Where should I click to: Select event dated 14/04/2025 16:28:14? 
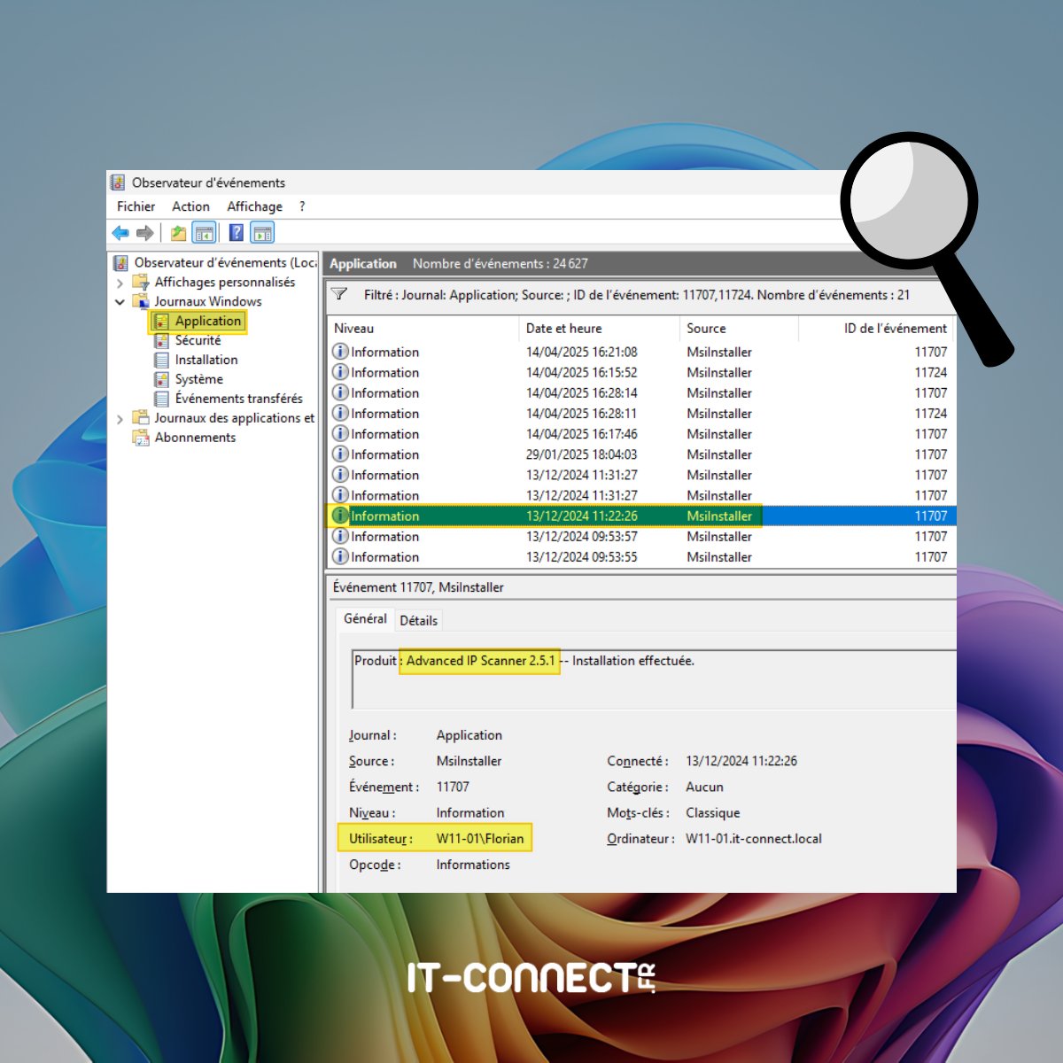click(x=641, y=392)
